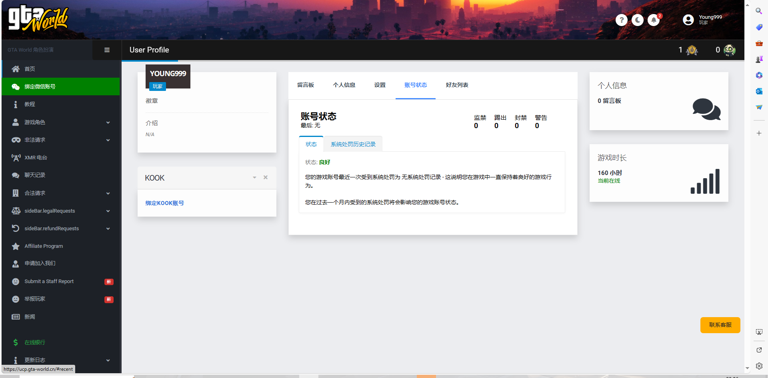The image size is (768, 378).
Task: Open 申请加入我们 sidebar item
Action: coord(61,263)
